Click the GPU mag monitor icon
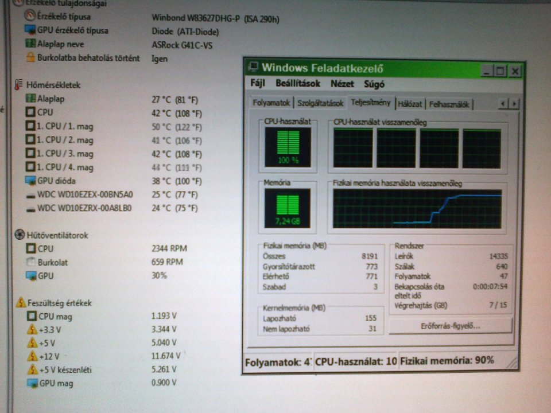The height and width of the screenshot is (413, 551). click(x=32, y=383)
